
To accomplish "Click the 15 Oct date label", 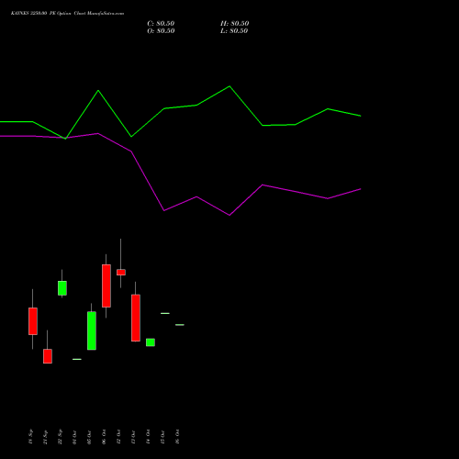I will (162, 437).
